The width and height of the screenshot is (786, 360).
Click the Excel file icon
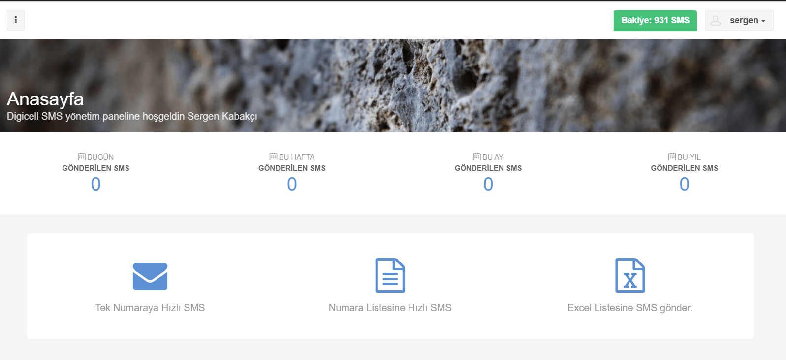coord(630,275)
